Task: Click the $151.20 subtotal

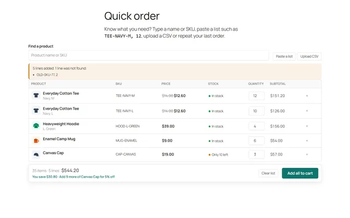Action: [277, 96]
